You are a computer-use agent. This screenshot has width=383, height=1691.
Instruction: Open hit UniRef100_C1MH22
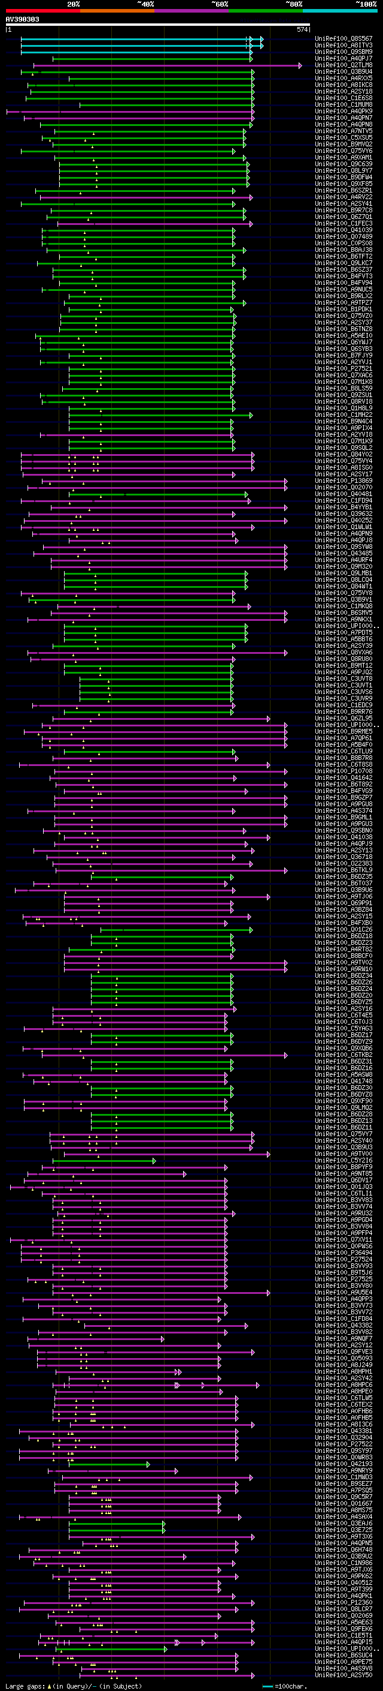click(344, 415)
